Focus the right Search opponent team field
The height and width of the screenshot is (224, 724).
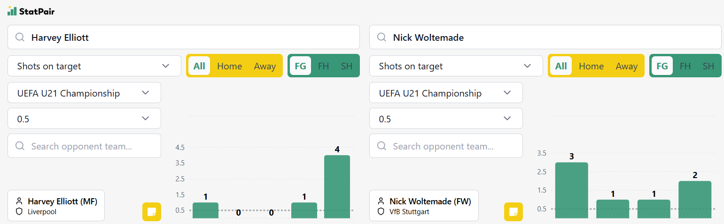pos(446,146)
